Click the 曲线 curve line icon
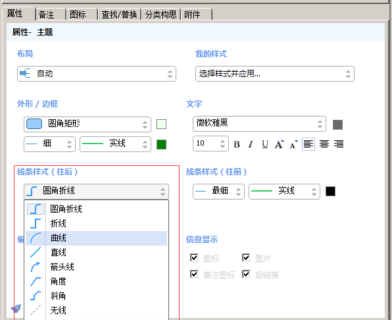Viewport: 392px width, 320px height. tap(36, 238)
